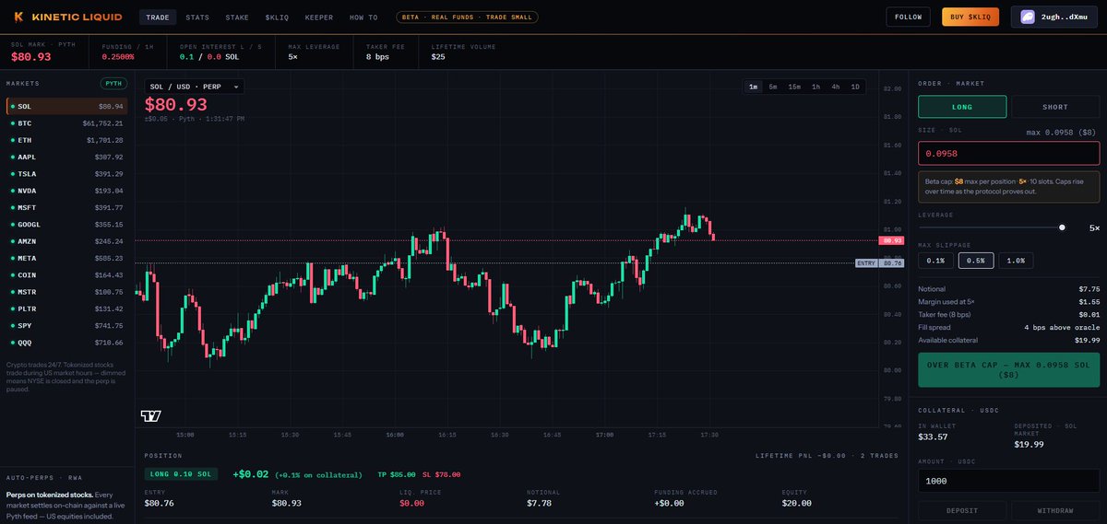Select the PLTR market row
This screenshot has height=524, width=1107.
point(66,309)
